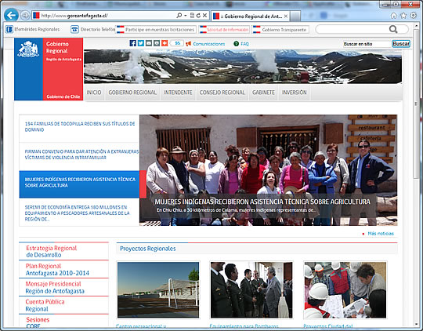
Task: Open the Facebook icon
Action: point(132,43)
